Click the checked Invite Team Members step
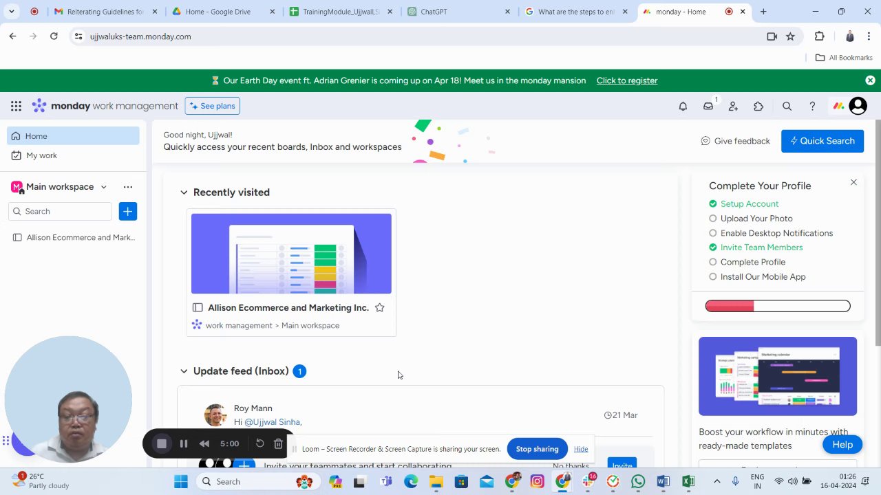 (756, 247)
